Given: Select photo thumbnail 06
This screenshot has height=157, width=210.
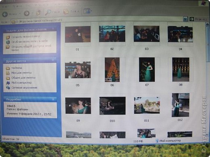Looking at the screenshot, I should pos(112,70).
